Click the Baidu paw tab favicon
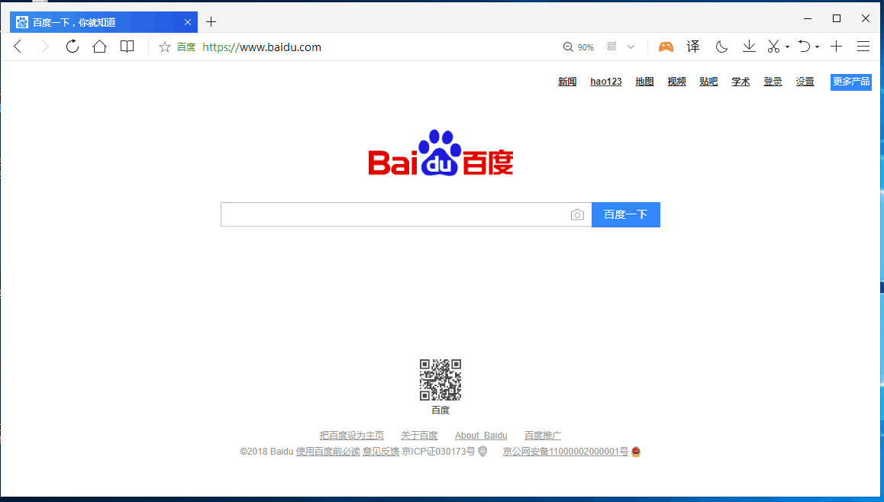Image resolution: width=884 pixels, height=502 pixels. (x=22, y=22)
